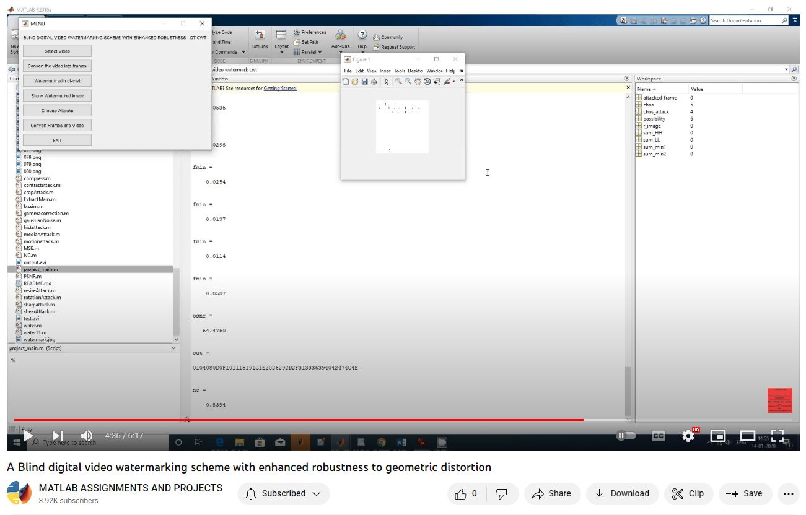806x515 pixels.
Task: Click the Select Video button in MENU
Action: click(57, 51)
